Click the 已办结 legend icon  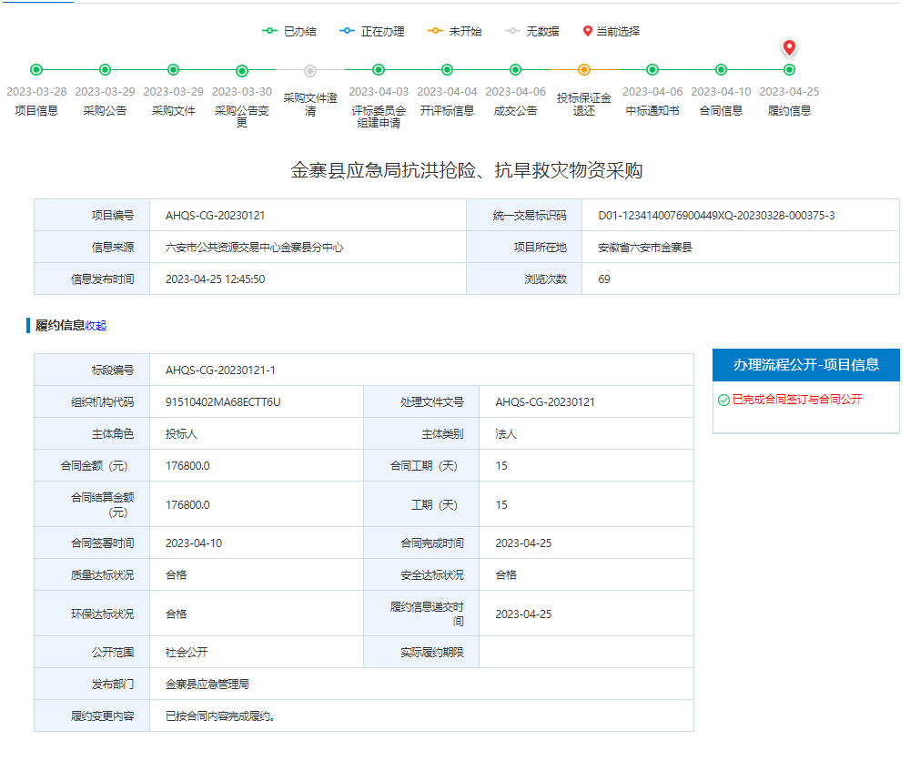tap(269, 31)
